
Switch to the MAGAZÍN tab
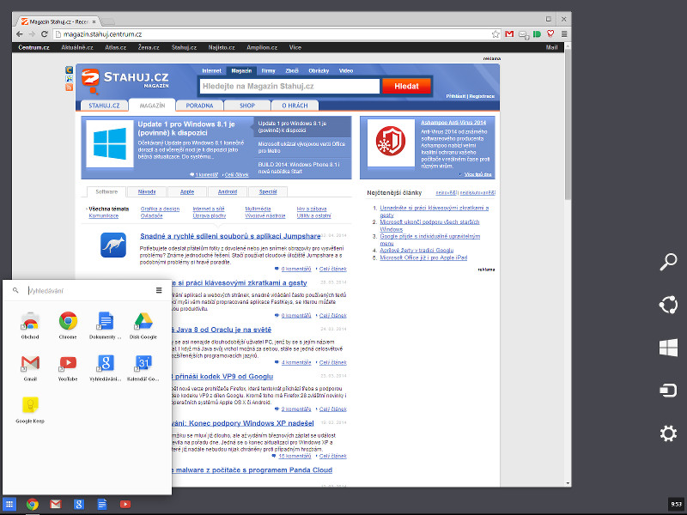click(x=152, y=106)
